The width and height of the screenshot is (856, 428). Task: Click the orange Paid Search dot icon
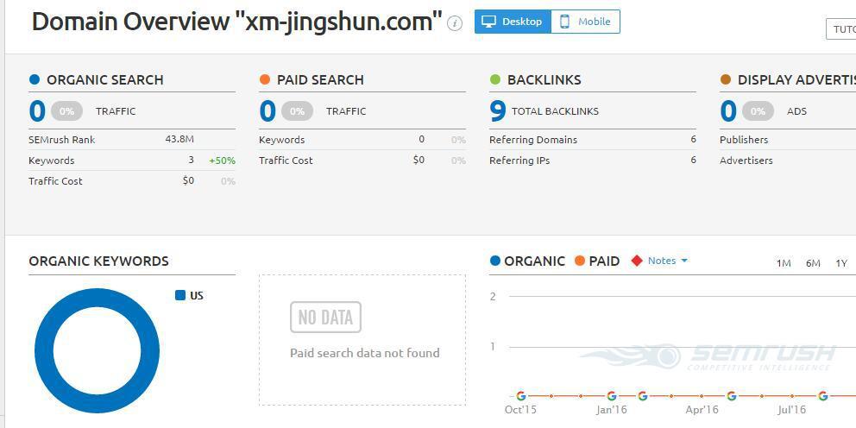pyautogui.click(x=265, y=79)
